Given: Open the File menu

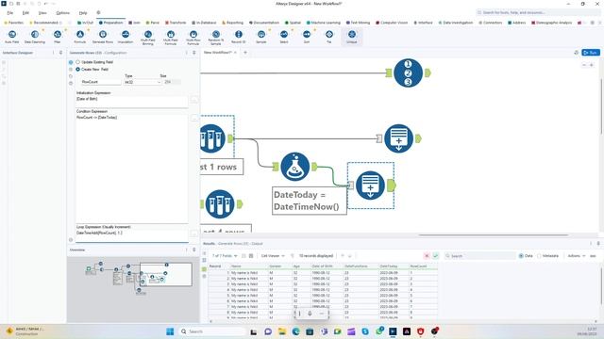Looking at the screenshot, I should pos(10,12).
